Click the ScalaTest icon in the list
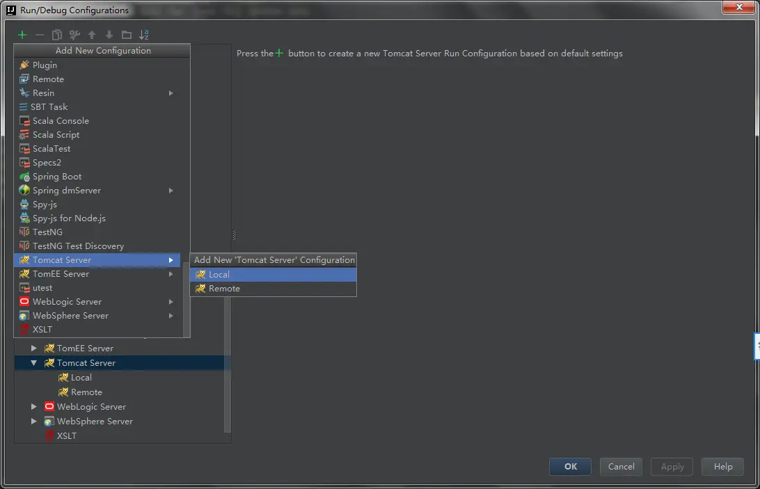The width and height of the screenshot is (760, 489). coord(24,148)
